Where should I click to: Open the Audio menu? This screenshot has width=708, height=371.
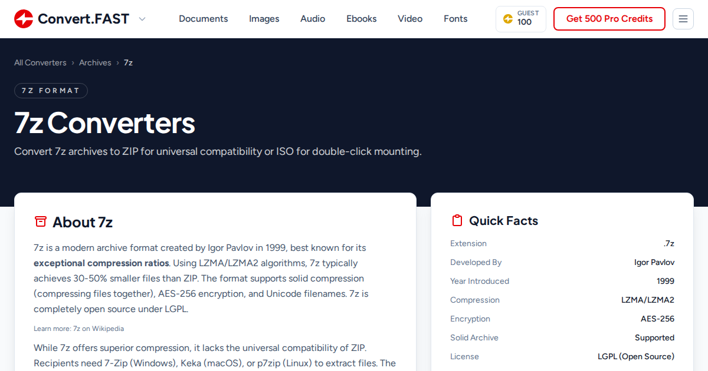pyautogui.click(x=313, y=19)
